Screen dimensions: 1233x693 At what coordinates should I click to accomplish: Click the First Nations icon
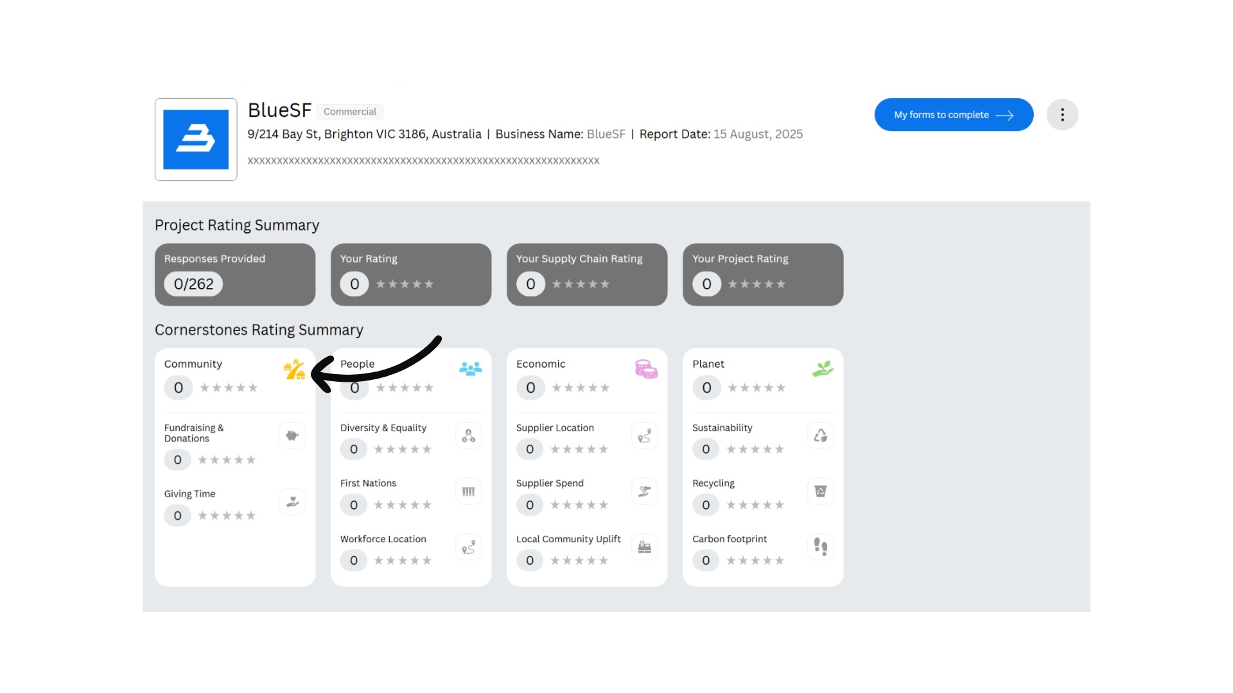point(469,492)
